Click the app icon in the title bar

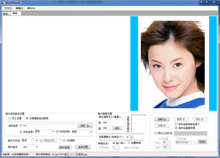click(3, 2)
